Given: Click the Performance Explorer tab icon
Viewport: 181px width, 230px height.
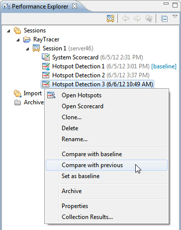Looking at the screenshot, I should [6, 6].
